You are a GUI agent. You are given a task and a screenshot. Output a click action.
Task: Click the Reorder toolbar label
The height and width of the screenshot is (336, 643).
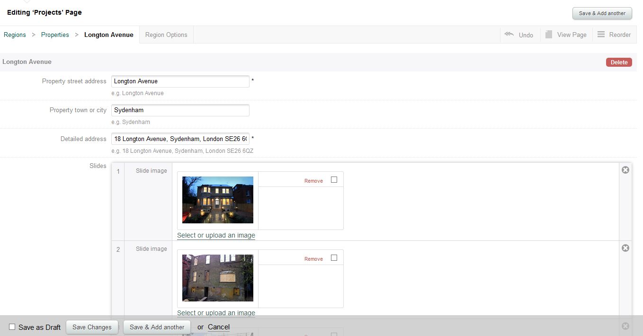tap(620, 35)
